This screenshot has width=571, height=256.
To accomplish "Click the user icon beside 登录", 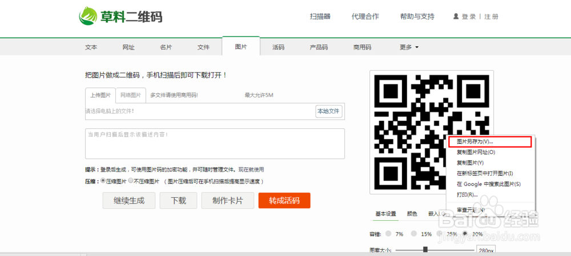I will tap(456, 17).
